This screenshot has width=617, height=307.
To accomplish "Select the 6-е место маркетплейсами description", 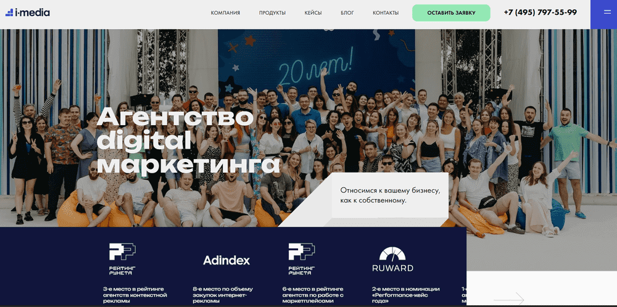I will (313, 295).
